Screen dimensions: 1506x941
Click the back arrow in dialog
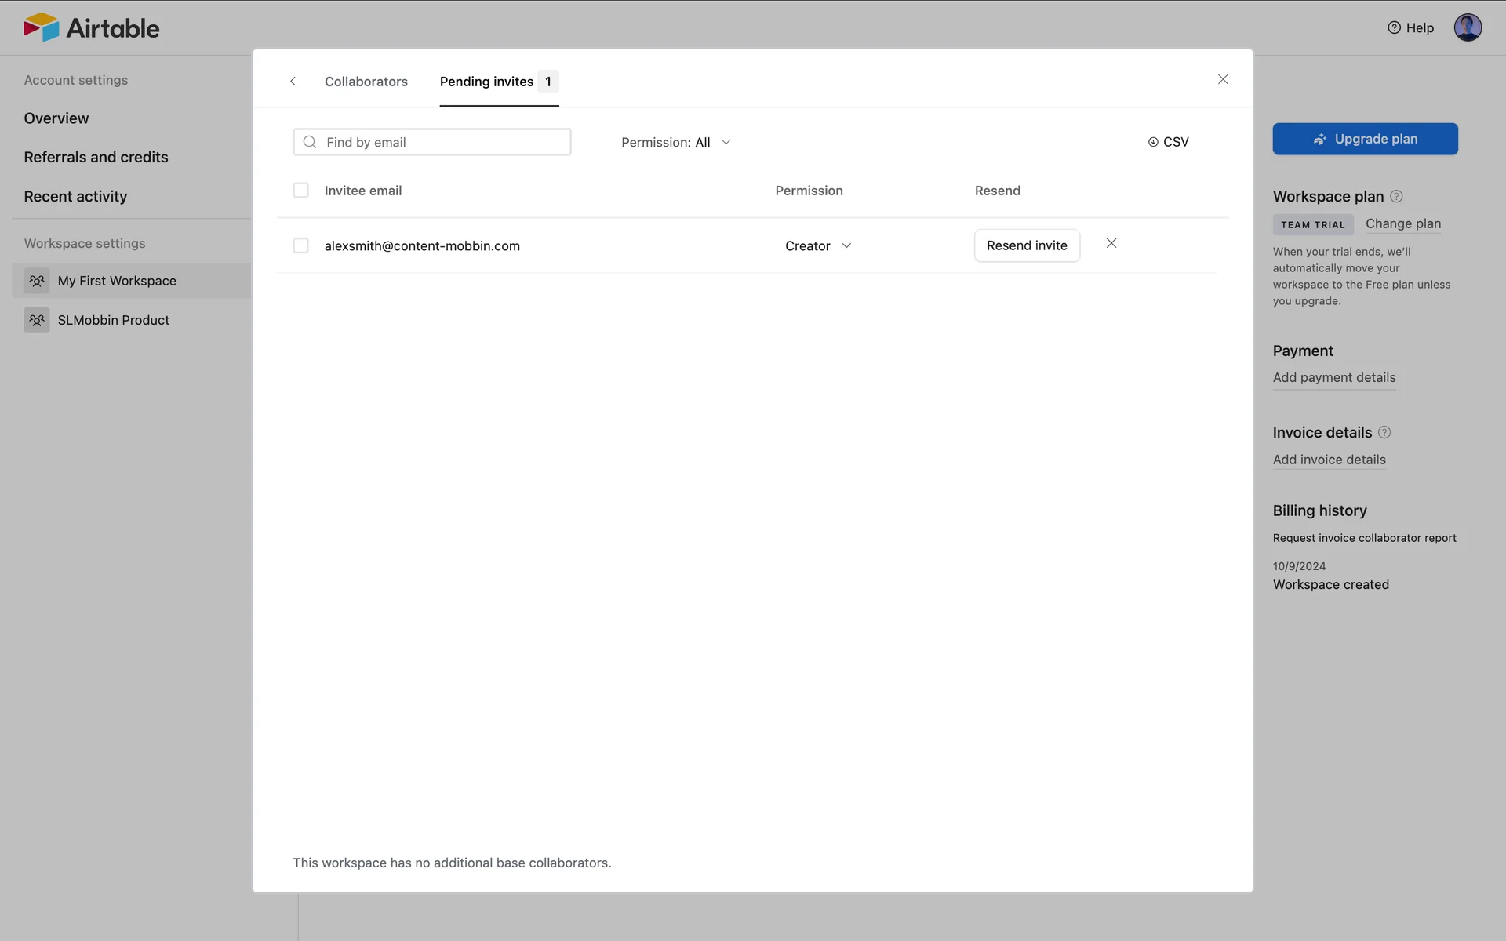(x=293, y=82)
